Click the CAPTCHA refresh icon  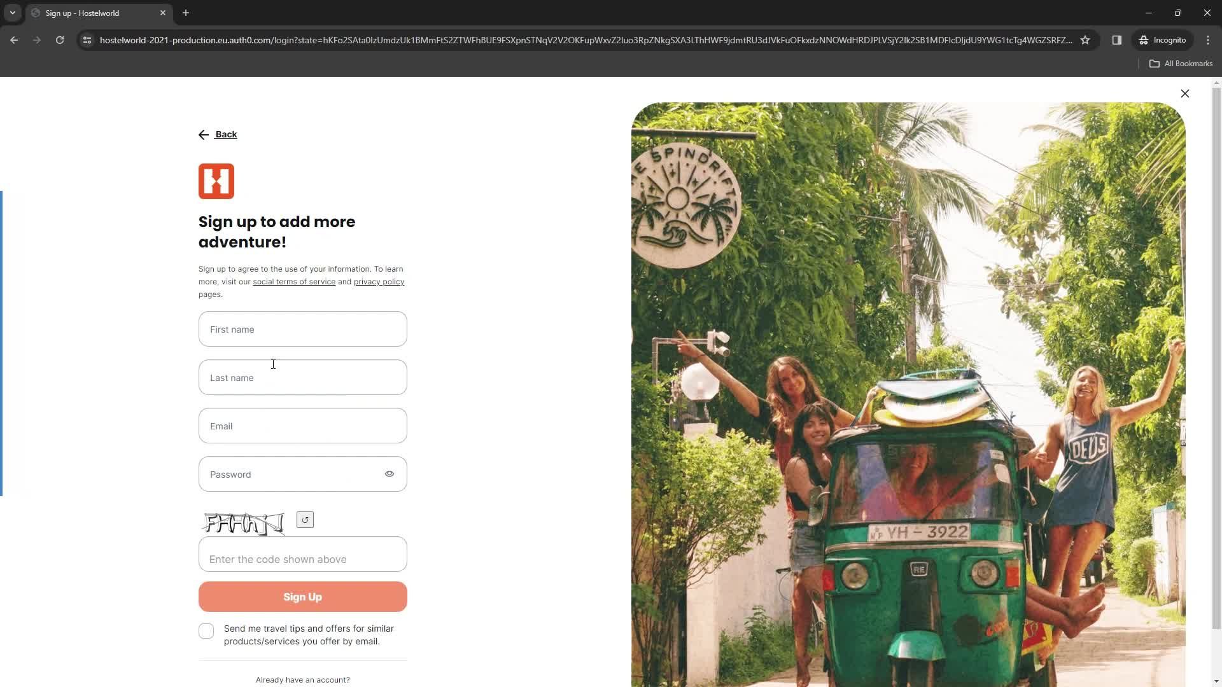(x=305, y=520)
